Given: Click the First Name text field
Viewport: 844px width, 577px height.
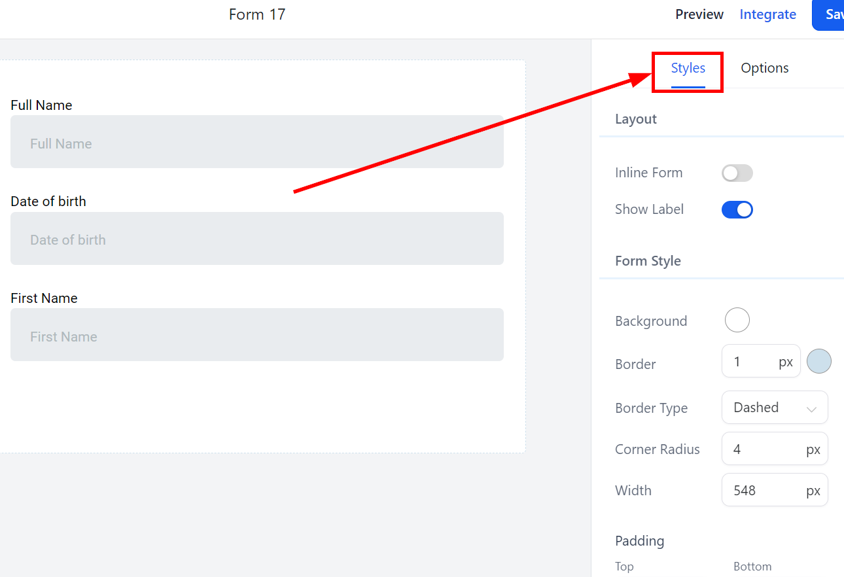Looking at the screenshot, I should coord(256,335).
